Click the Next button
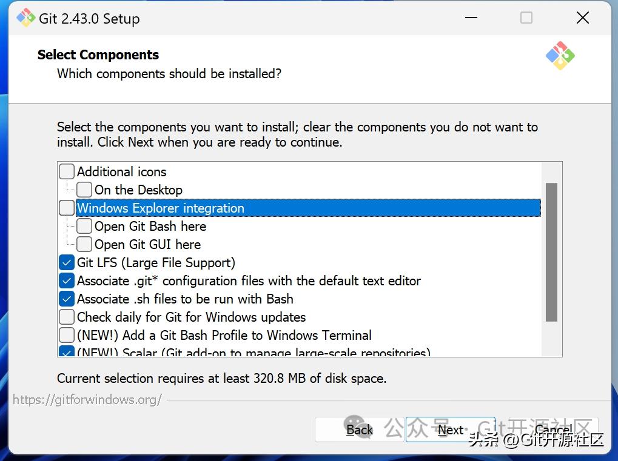Screen dimensions: 618x461 [451, 429]
